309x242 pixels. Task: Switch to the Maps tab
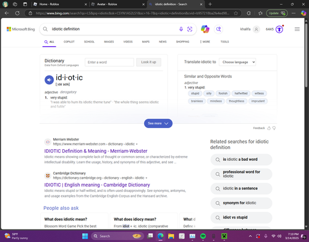click(146, 41)
